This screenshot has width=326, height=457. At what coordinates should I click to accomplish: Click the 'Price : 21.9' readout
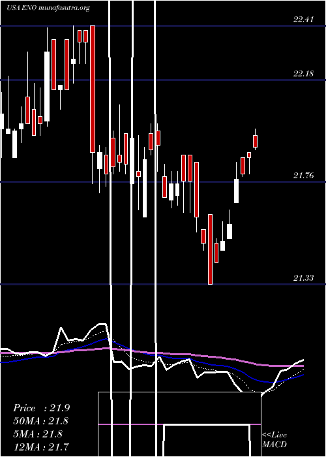(x=41, y=408)
